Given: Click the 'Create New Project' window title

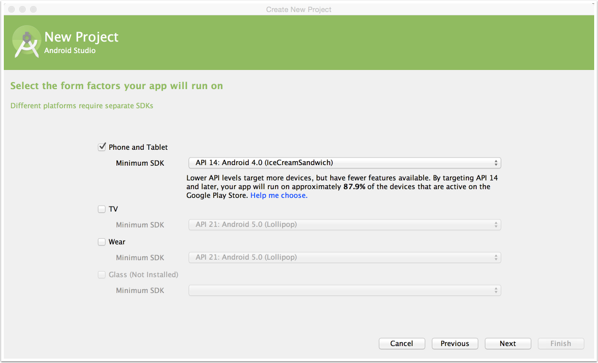Looking at the screenshot, I should (x=298, y=9).
